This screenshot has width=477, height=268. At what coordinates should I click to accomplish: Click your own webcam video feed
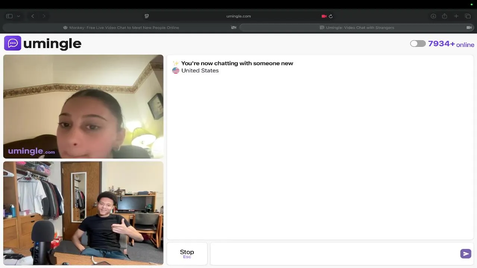click(x=83, y=213)
